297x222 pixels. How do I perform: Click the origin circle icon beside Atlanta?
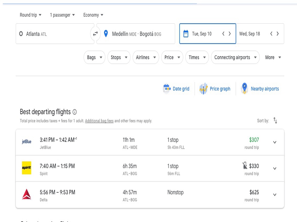21,34
